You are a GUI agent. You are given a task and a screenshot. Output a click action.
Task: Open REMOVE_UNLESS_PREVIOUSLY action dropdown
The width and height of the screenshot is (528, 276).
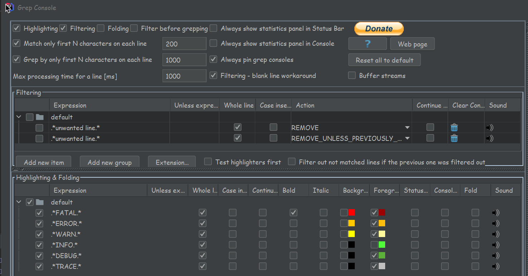click(x=407, y=138)
